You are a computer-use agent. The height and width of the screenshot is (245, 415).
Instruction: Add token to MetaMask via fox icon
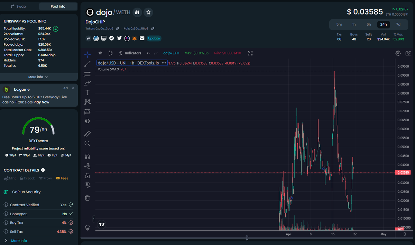point(135,38)
